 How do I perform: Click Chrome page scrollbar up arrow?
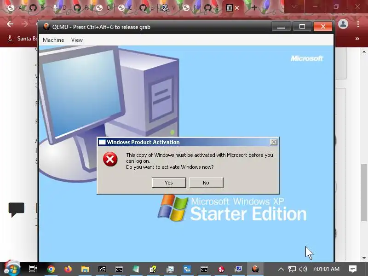pyautogui.click(x=364, y=52)
